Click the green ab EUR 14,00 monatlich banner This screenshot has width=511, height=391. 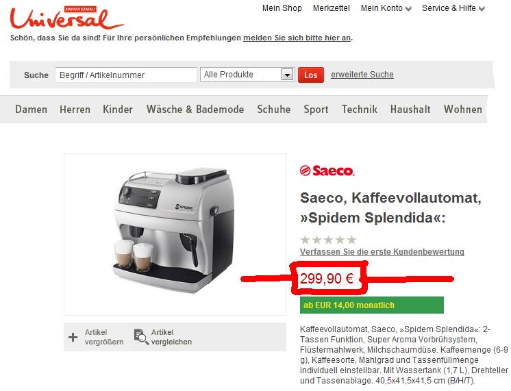click(x=371, y=305)
